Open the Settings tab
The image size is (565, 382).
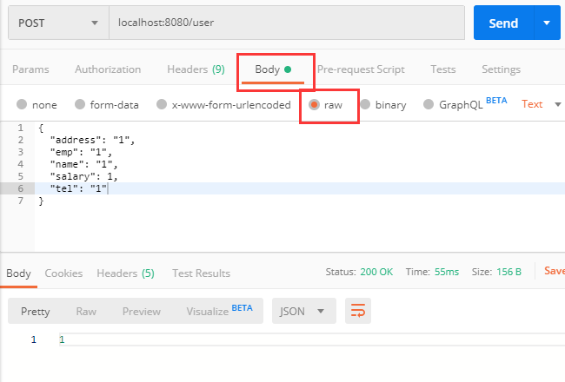(x=501, y=69)
